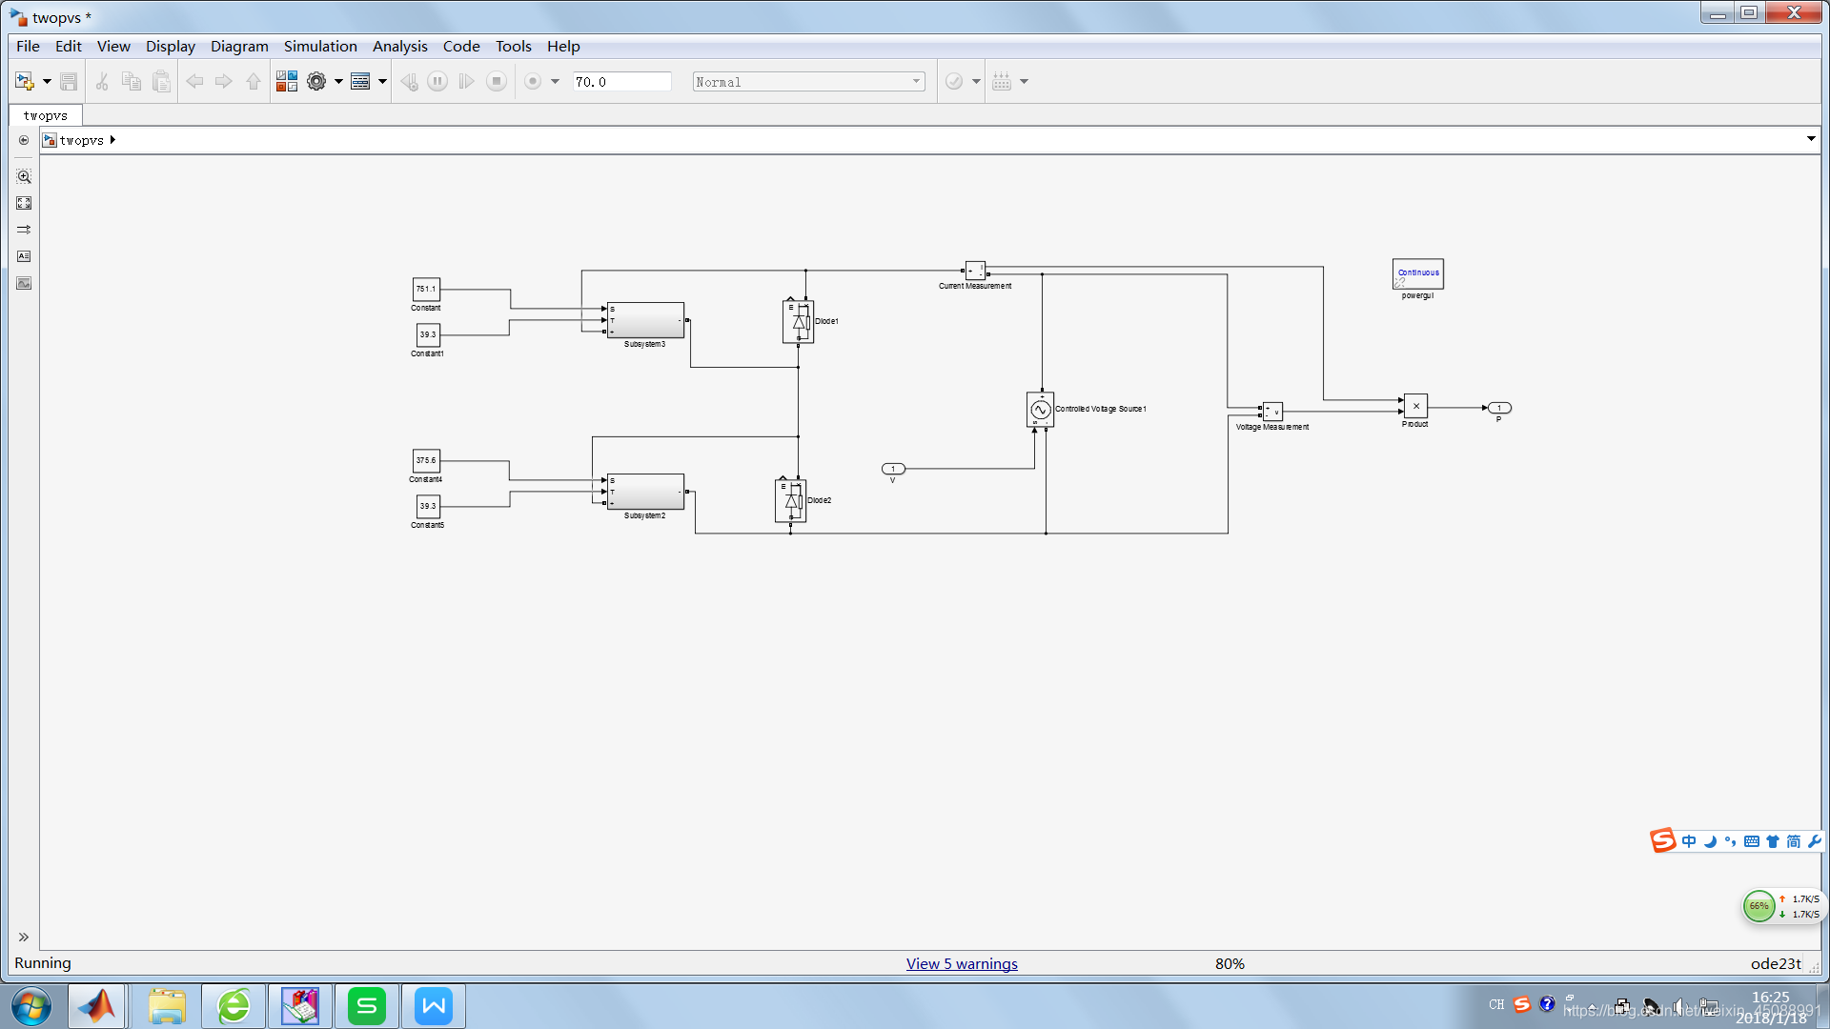Select the Step forward playback control
The height and width of the screenshot is (1029, 1830).
pos(468,82)
